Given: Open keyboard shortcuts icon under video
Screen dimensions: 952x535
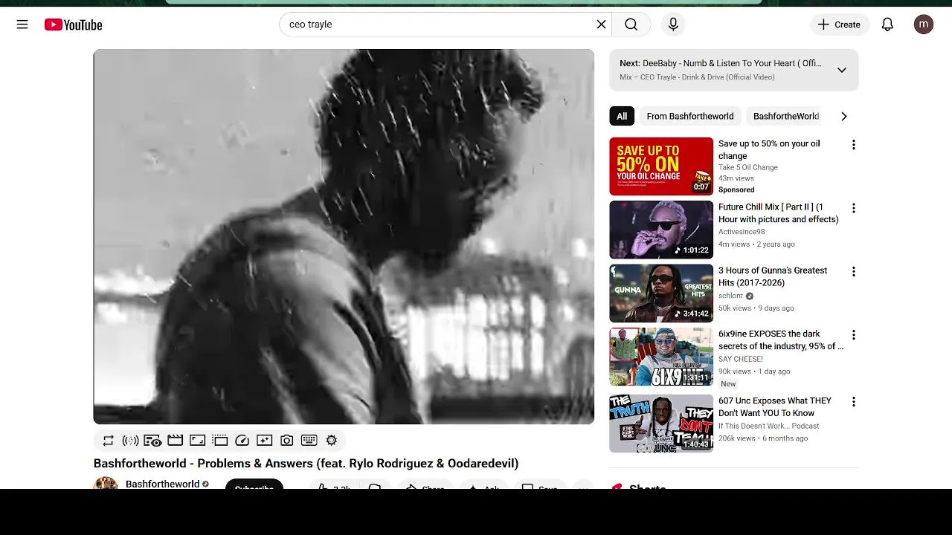Looking at the screenshot, I should (x=309, y=441).
